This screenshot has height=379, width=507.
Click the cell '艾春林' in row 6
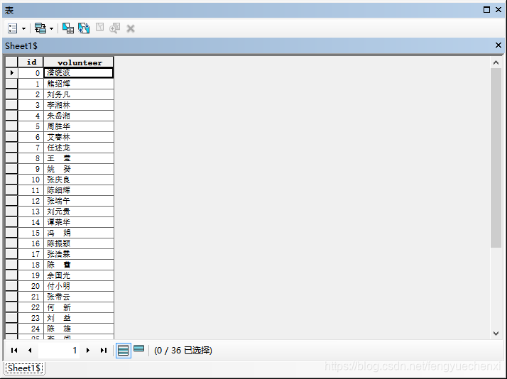79,137
